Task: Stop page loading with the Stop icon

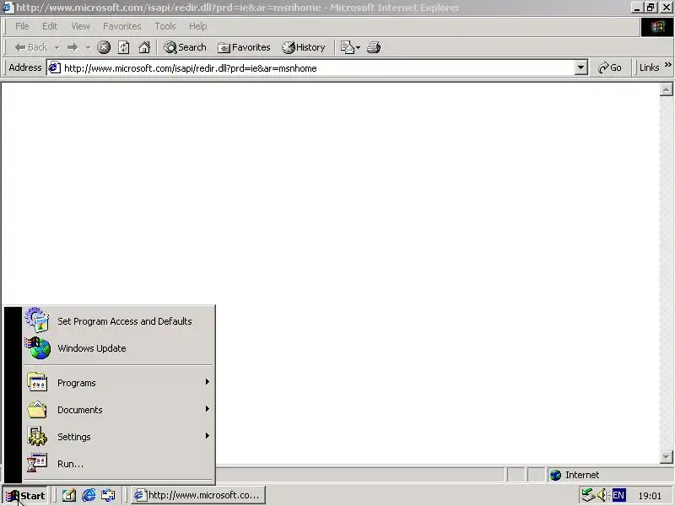Action: click(x=103, y=47)
